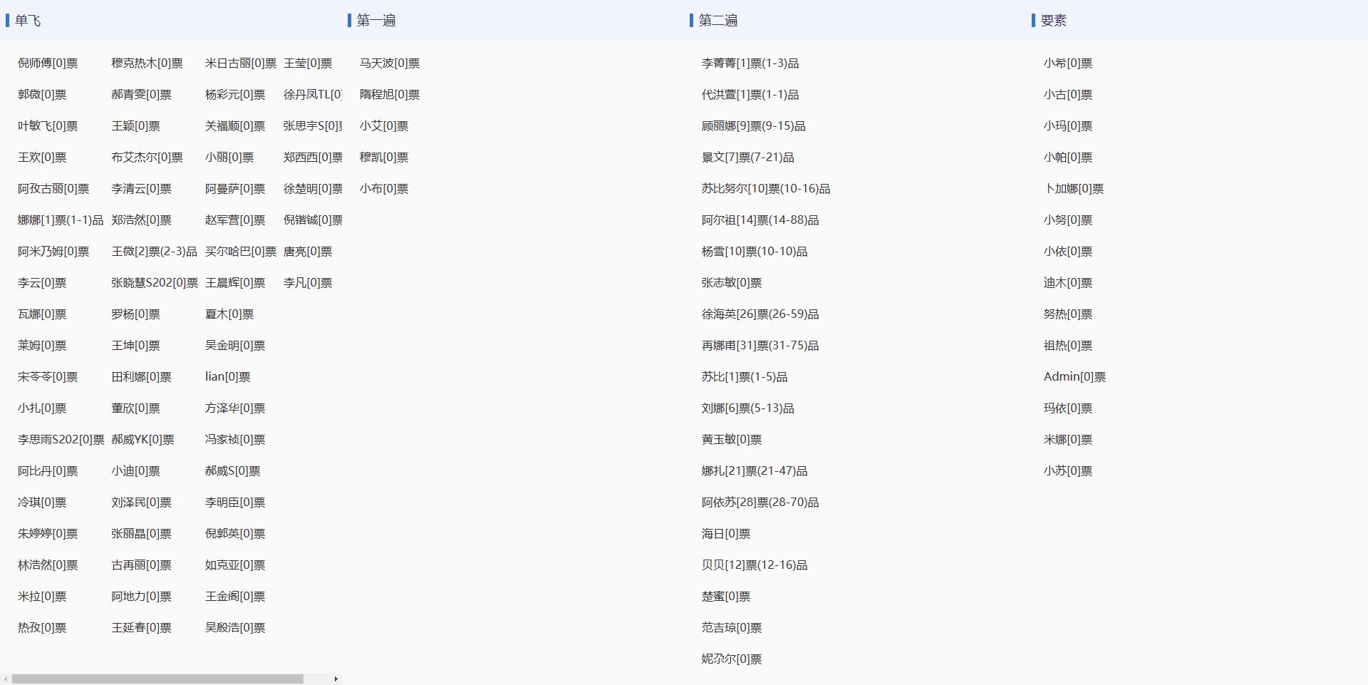Screen dimensions: 1368x685
Task: Click entry 徐海英[26]票(26-59)品
Action: (x=760, y=314)
